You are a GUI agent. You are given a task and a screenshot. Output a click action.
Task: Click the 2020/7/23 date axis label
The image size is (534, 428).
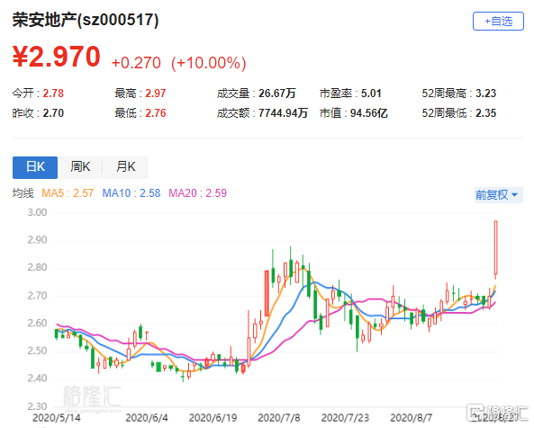(x=345, y=417)
